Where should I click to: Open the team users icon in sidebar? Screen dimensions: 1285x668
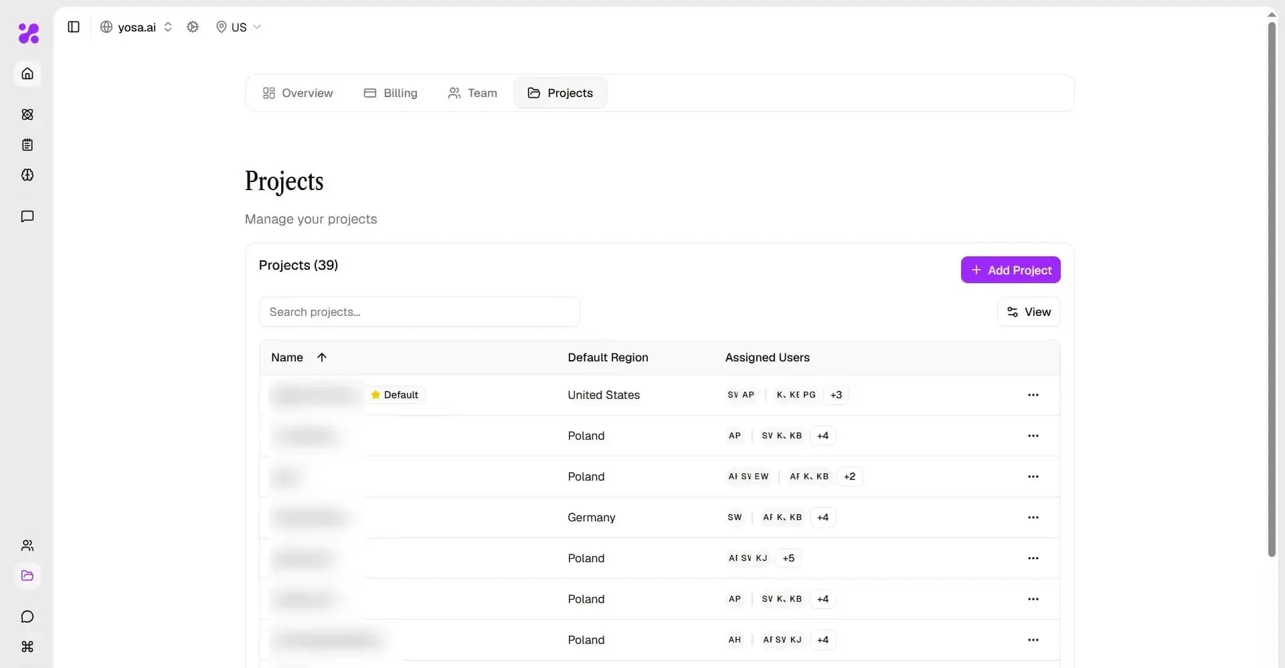tap(27, 546)
